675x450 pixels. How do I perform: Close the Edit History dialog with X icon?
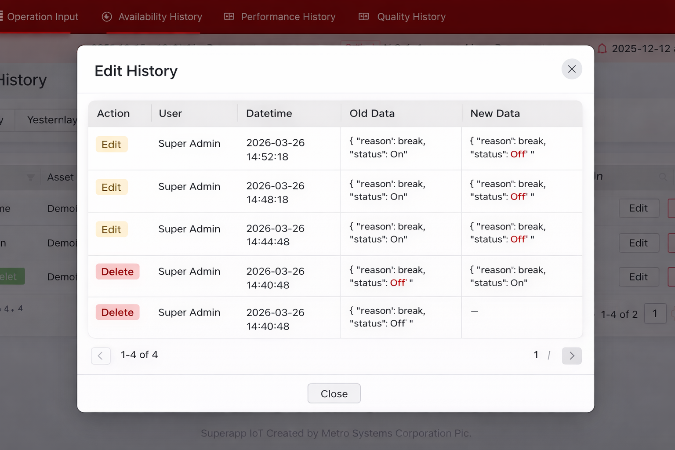tap(572, 69)
